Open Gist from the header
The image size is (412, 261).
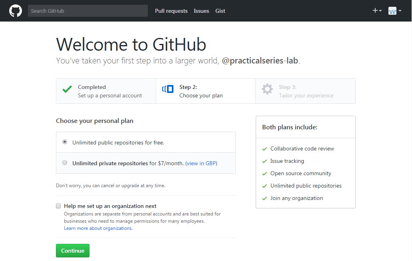pos(220,11)
